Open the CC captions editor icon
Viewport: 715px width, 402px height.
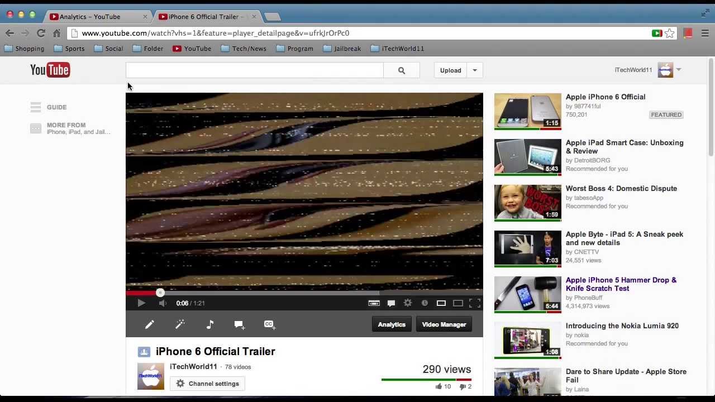[x=269, y=324]
